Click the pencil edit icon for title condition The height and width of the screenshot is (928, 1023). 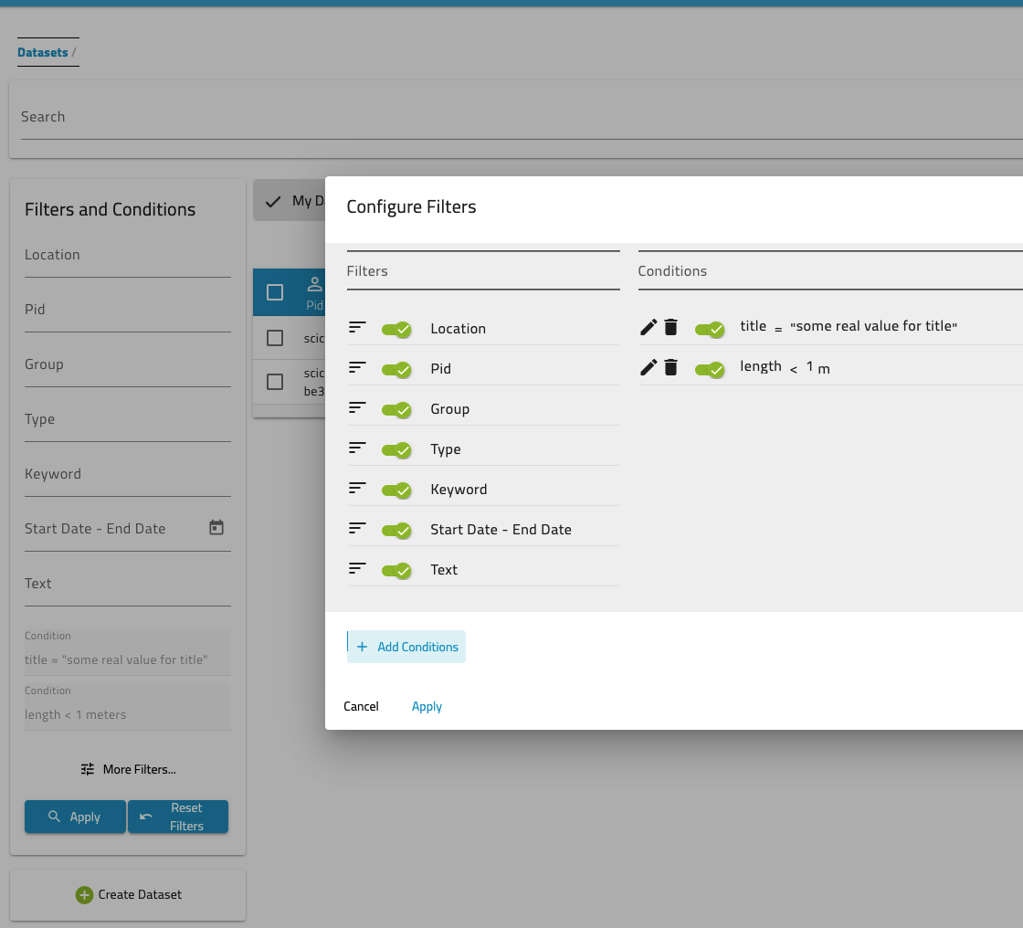(x=649, y=327)
